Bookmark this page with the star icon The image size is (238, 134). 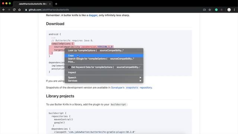pyautogui.click(x=210, y=10)
